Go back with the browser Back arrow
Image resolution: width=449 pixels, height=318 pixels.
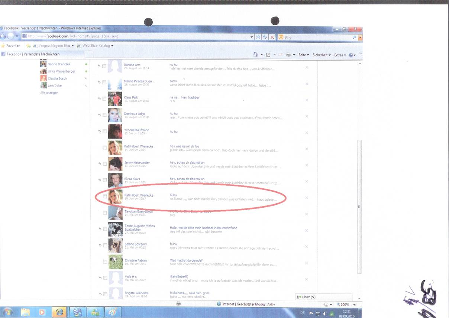coord(3,36)
